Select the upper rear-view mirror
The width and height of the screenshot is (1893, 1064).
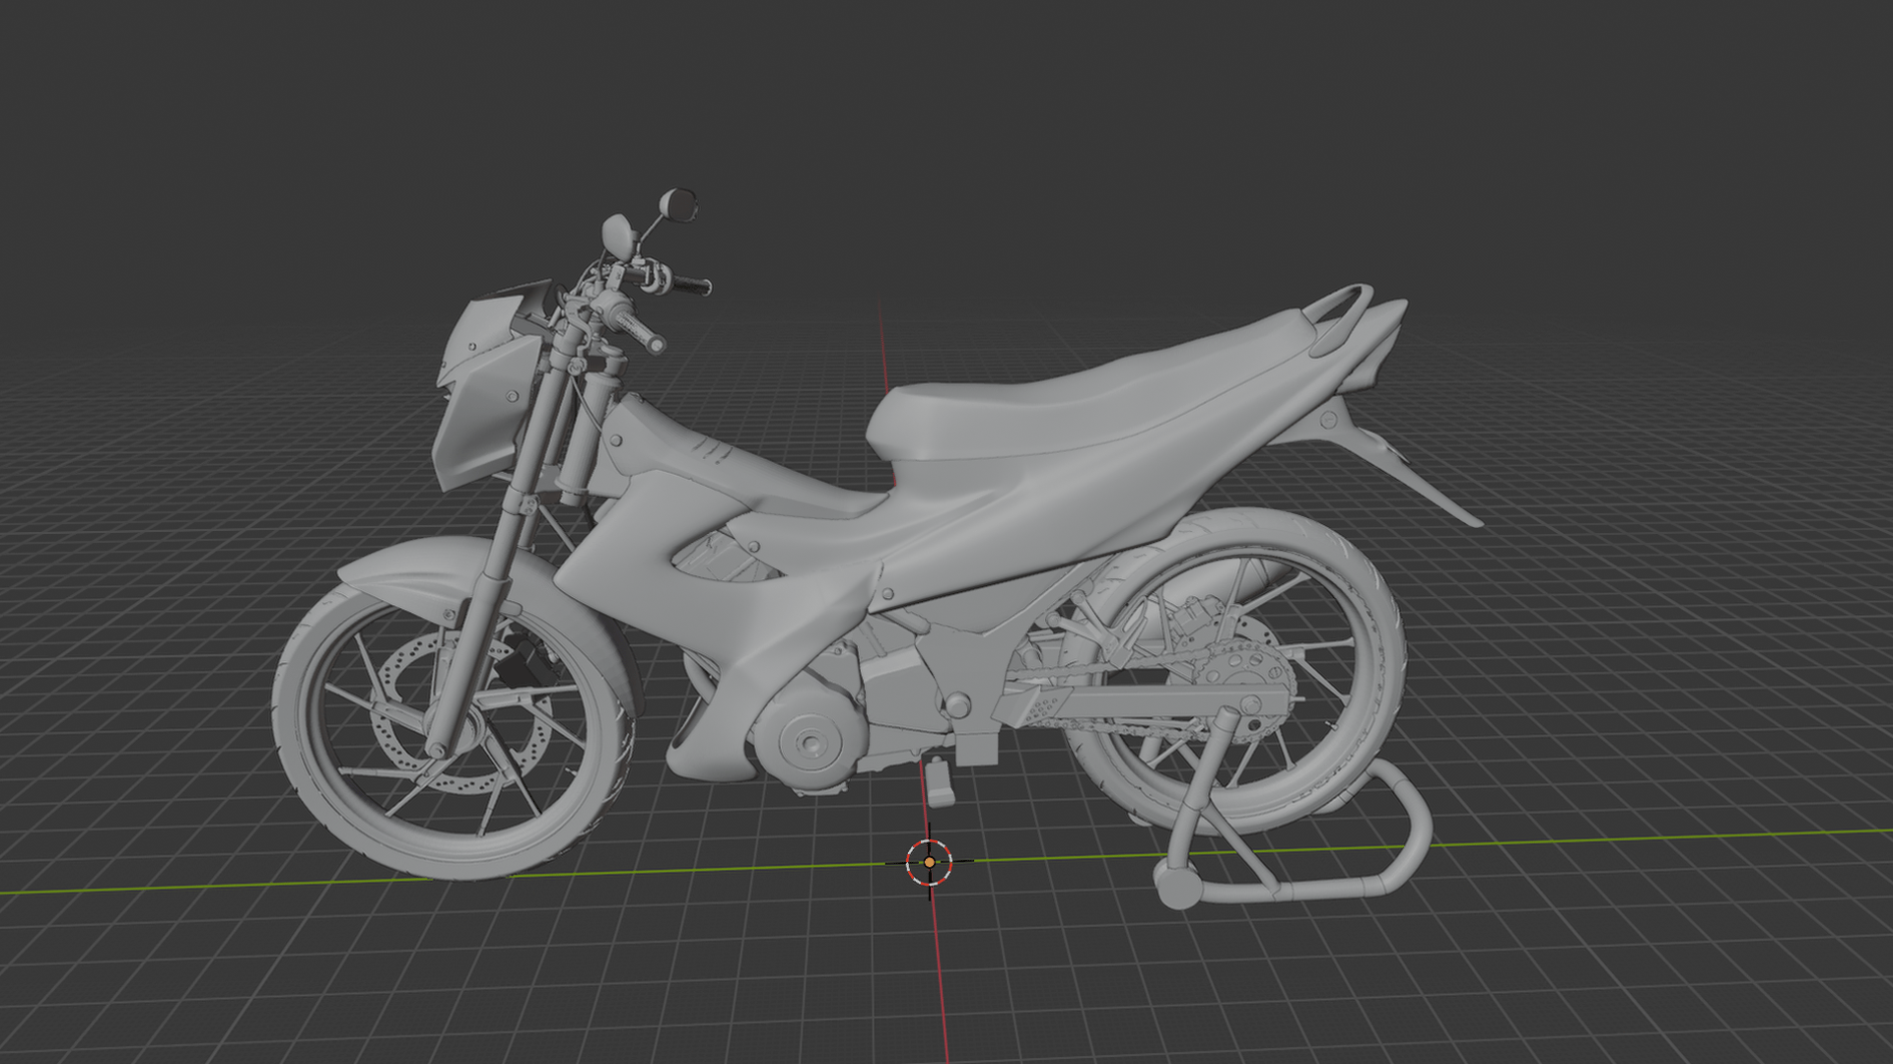pyautogui.click(x=678, y=204)
